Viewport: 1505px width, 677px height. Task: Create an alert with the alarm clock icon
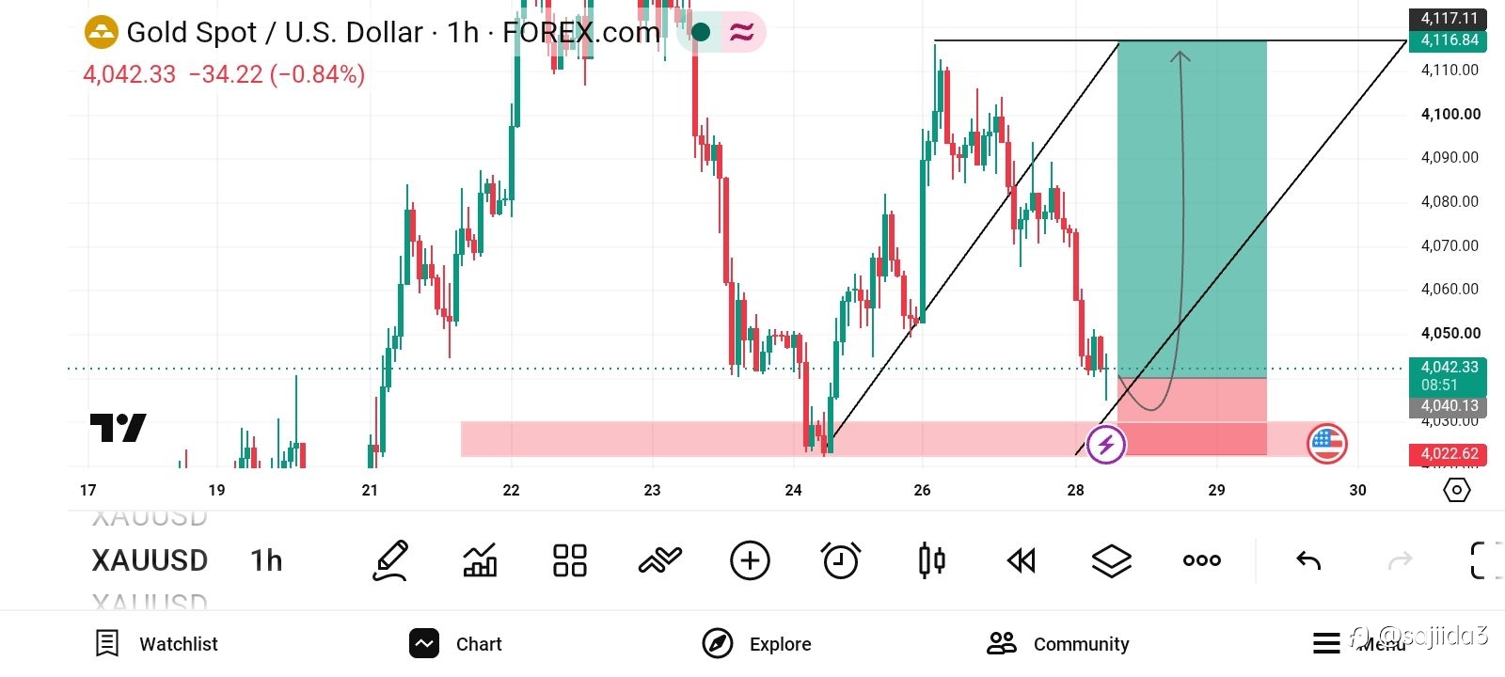(841, 561)
